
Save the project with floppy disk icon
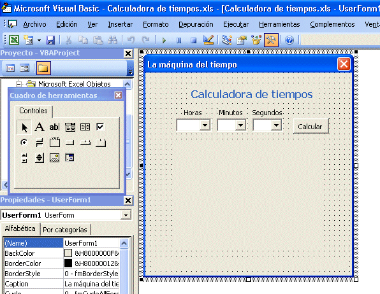coord(50,40)
